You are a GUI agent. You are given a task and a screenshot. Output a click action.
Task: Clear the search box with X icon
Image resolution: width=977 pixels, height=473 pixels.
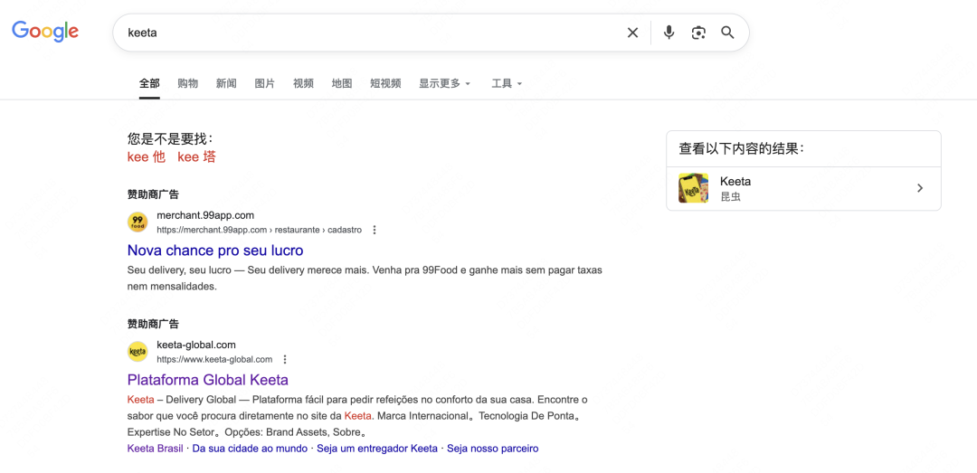[632, 33]
